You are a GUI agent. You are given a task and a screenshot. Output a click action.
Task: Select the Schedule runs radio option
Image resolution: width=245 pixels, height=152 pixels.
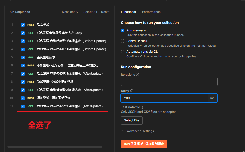tap(123, 41)
